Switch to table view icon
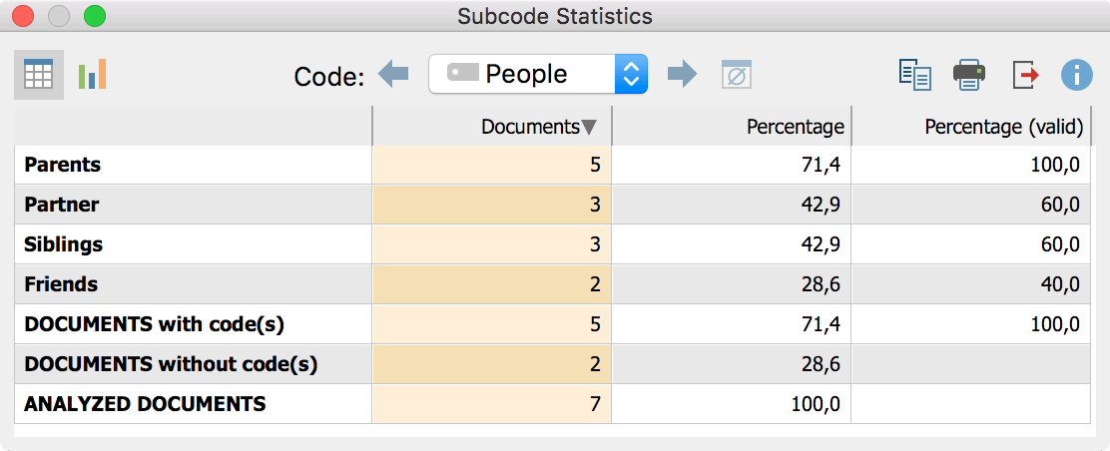 coord(39,74)
